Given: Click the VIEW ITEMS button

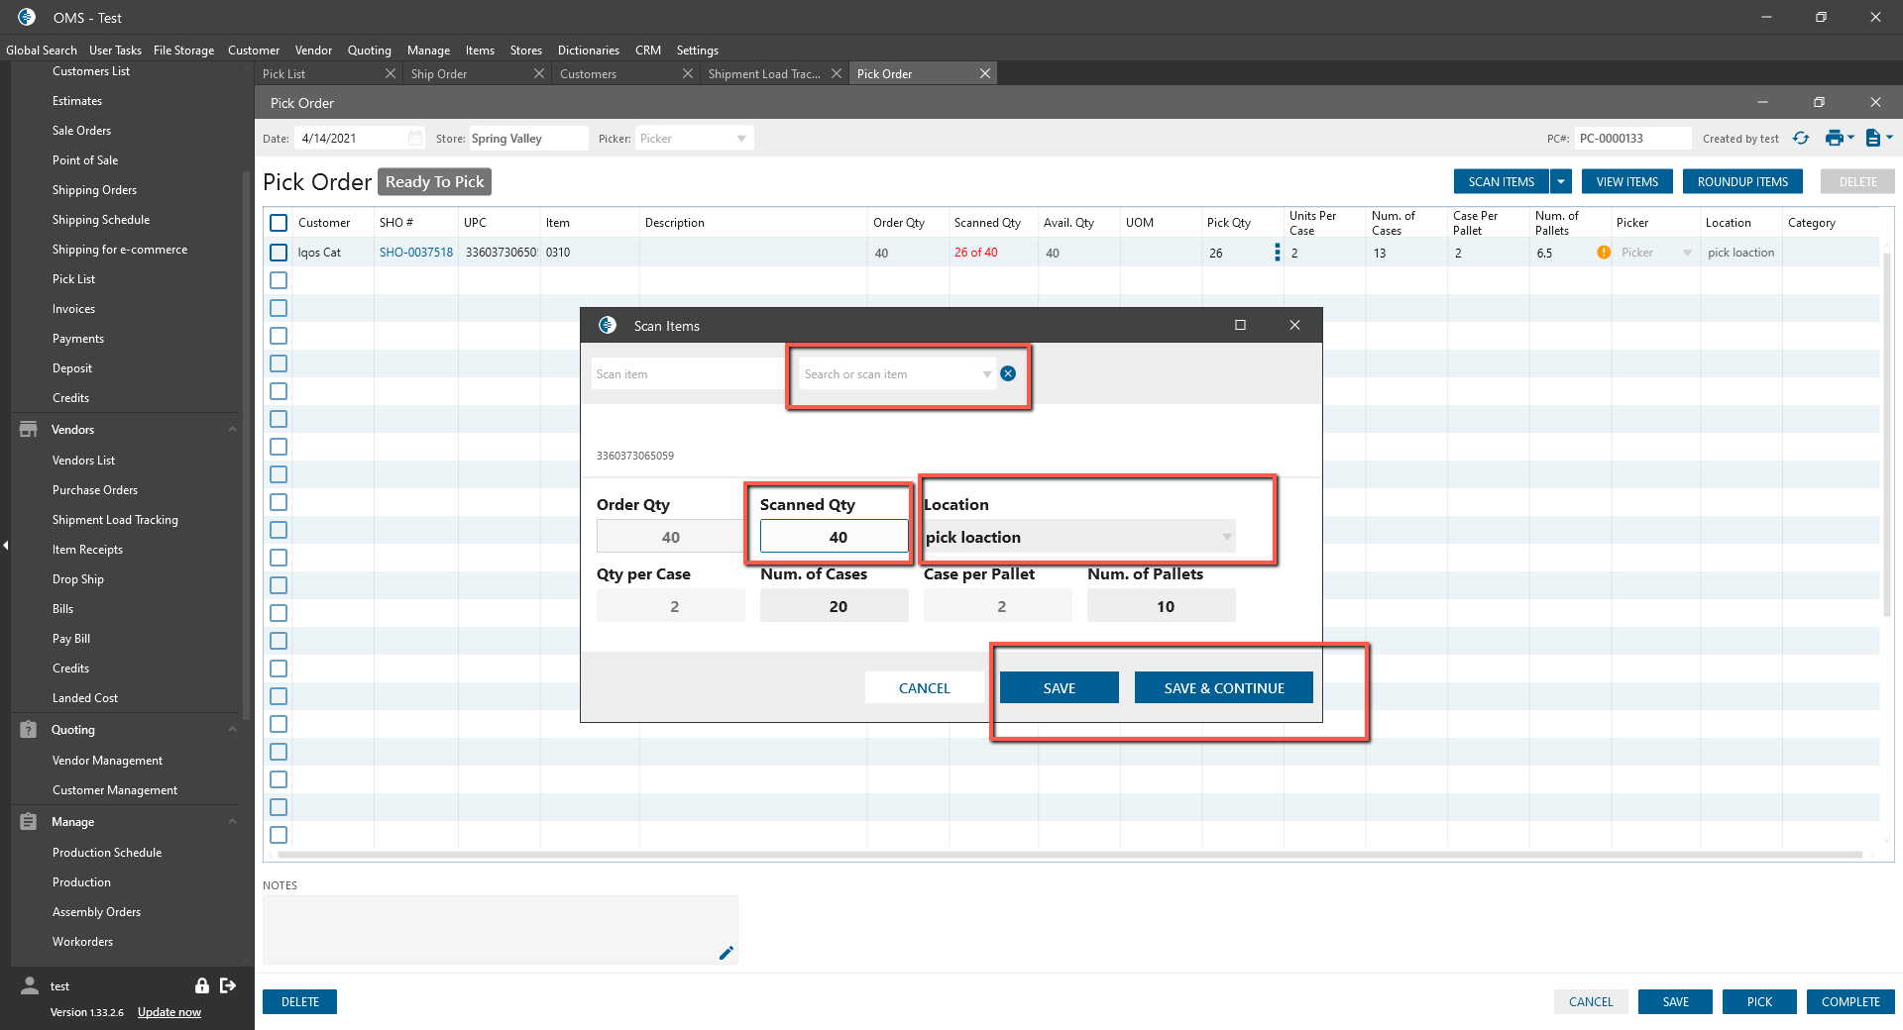Looking at the screenshot, I should pos(1627,181).
